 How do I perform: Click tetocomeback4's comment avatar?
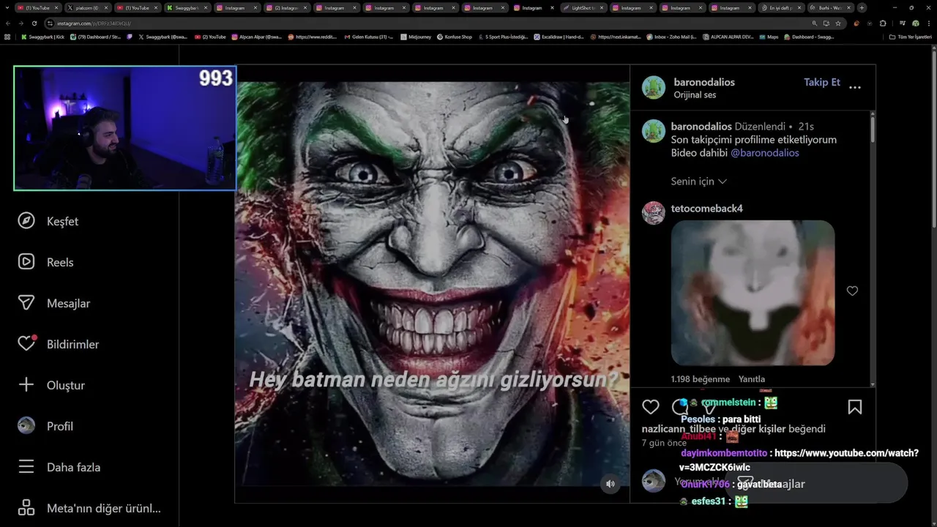(x=654, y=213)
